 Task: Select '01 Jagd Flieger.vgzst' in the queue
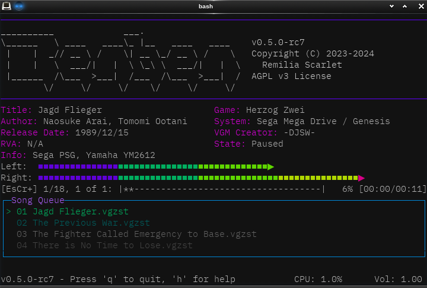pos(72,211)
